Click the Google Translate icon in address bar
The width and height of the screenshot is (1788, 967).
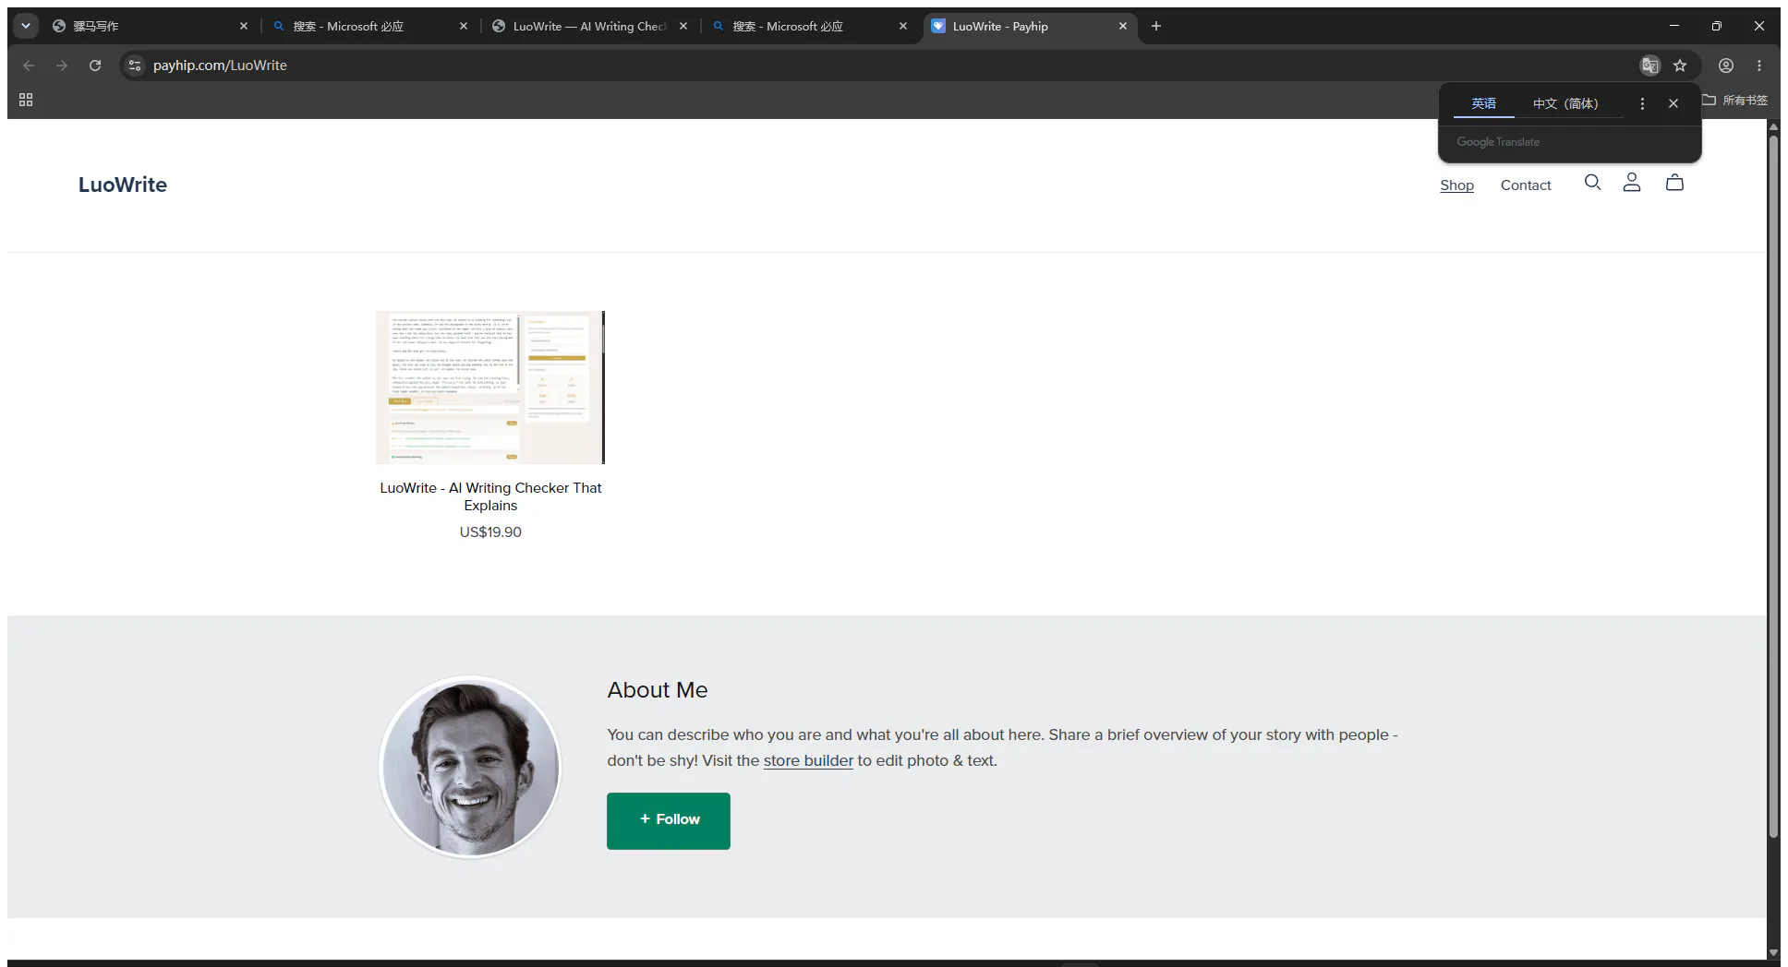pos(1649,66)
